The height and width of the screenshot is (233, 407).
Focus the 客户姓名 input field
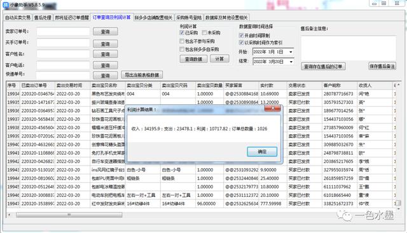point(63,54)
